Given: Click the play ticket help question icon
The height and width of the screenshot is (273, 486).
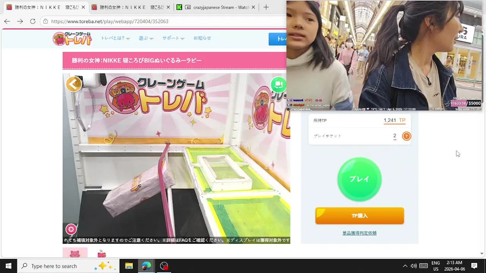Looking at the screenshot, I should [406, 136].
